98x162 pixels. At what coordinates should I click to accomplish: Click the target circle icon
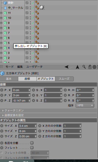tap(94, 67)
